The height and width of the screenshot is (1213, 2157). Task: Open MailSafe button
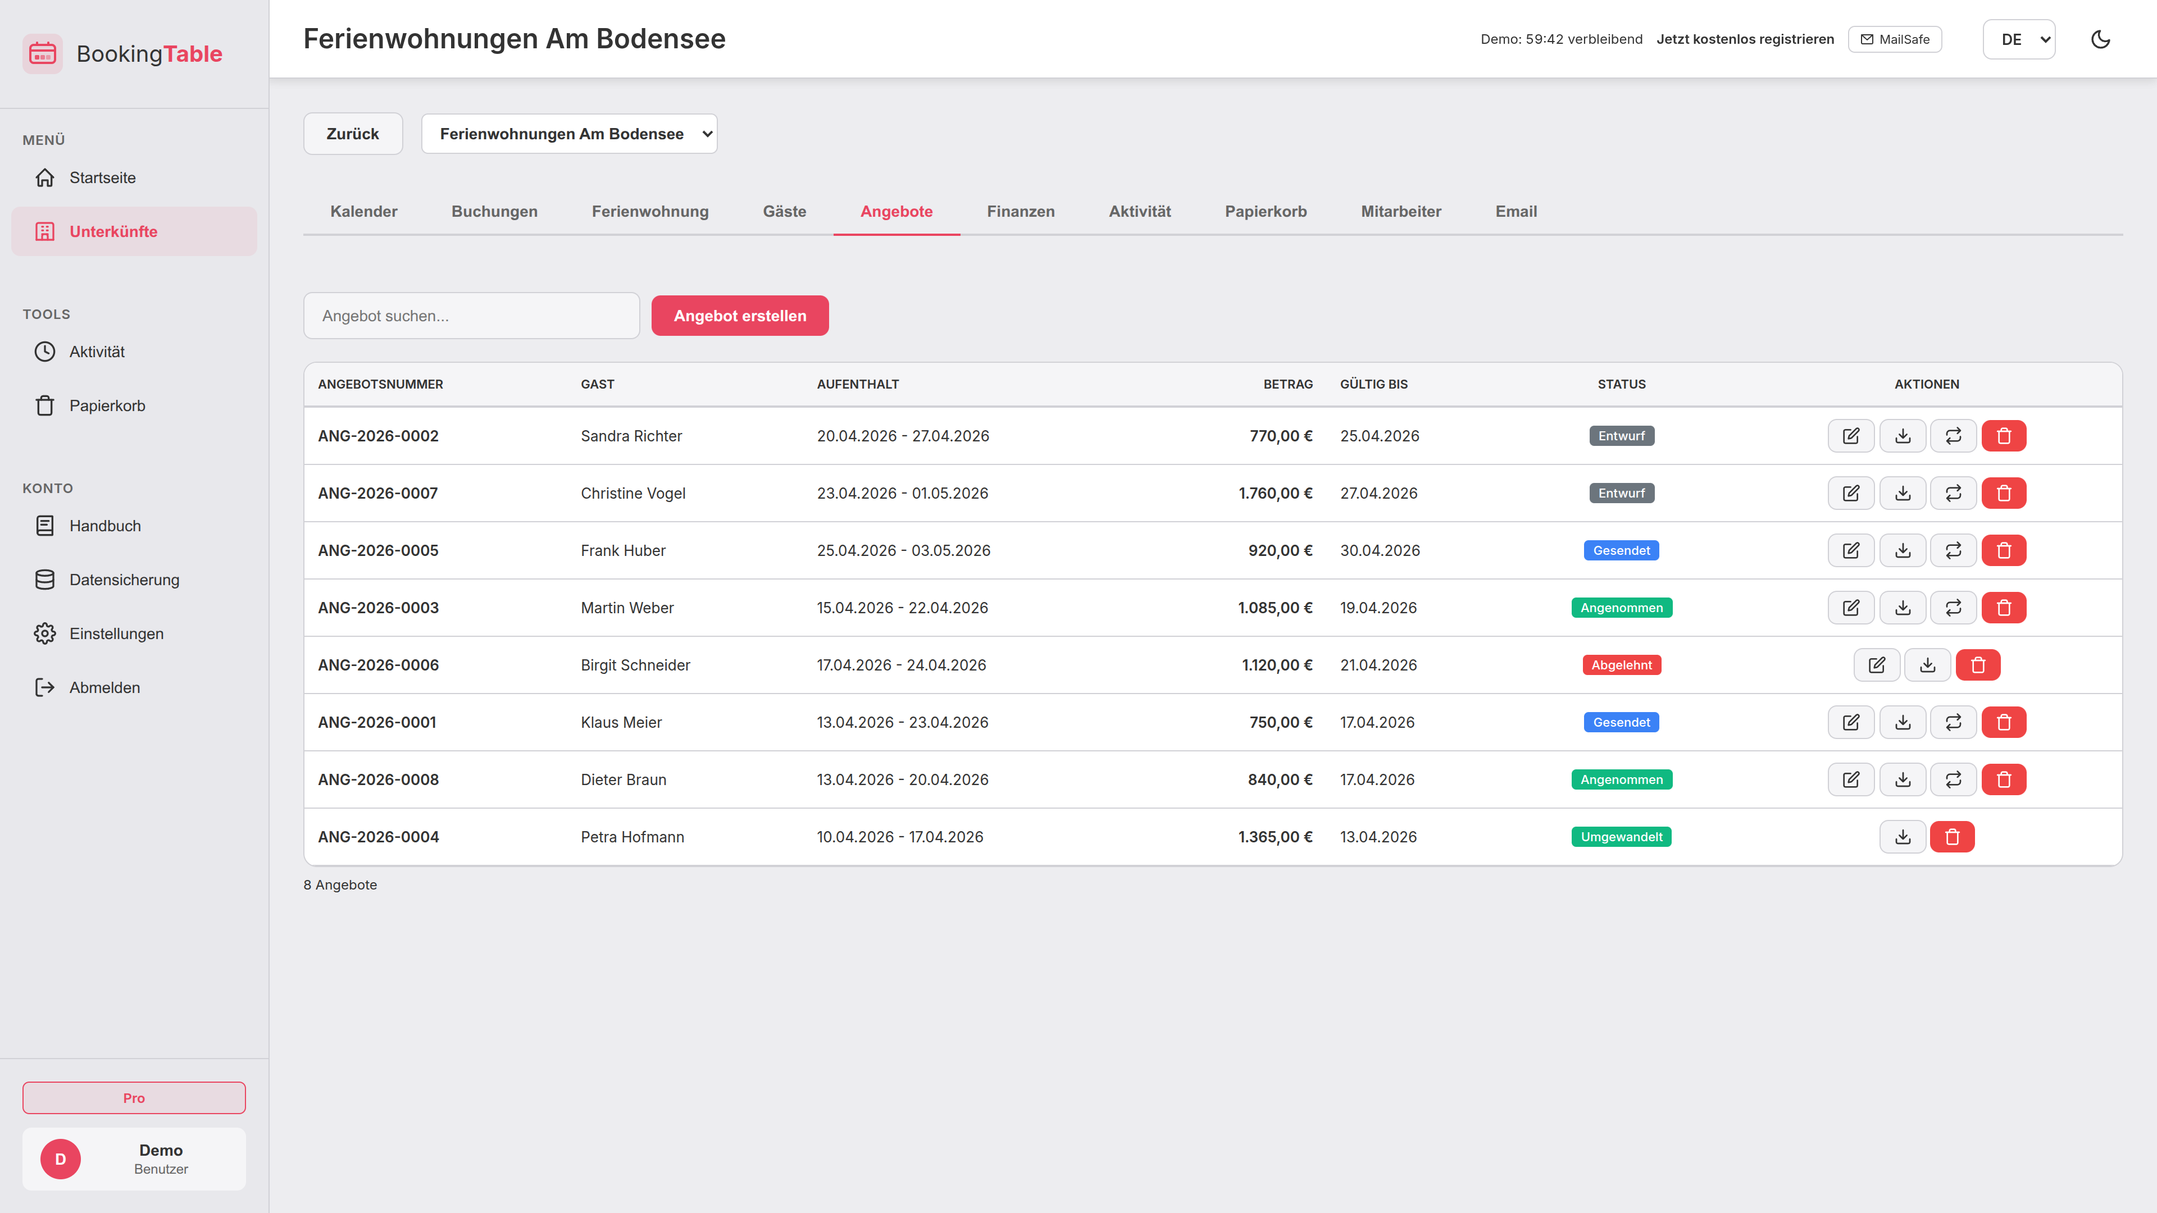point(1894,39)
